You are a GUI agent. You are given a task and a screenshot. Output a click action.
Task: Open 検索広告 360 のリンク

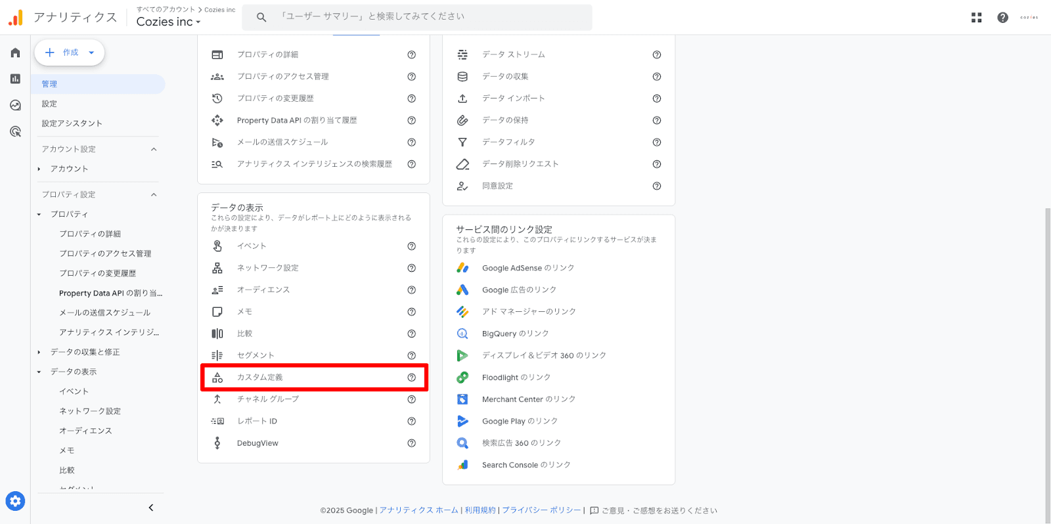(522, 443)
